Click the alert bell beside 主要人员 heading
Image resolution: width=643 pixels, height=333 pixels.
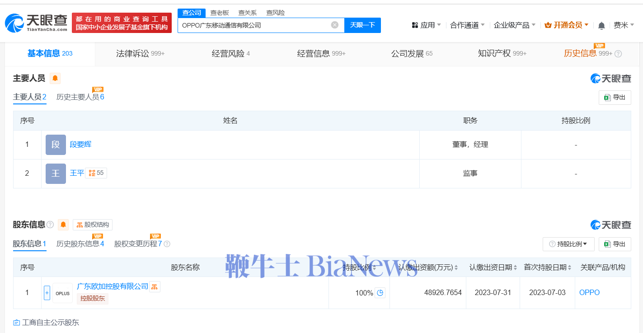tap(55, 78)
